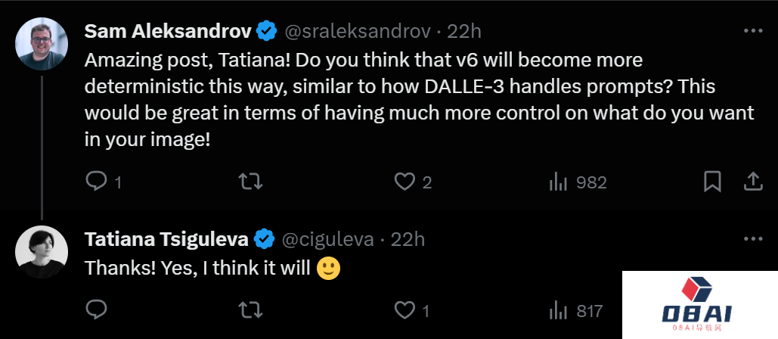Open more options on Tatiana's reply

tap(753, 239)
